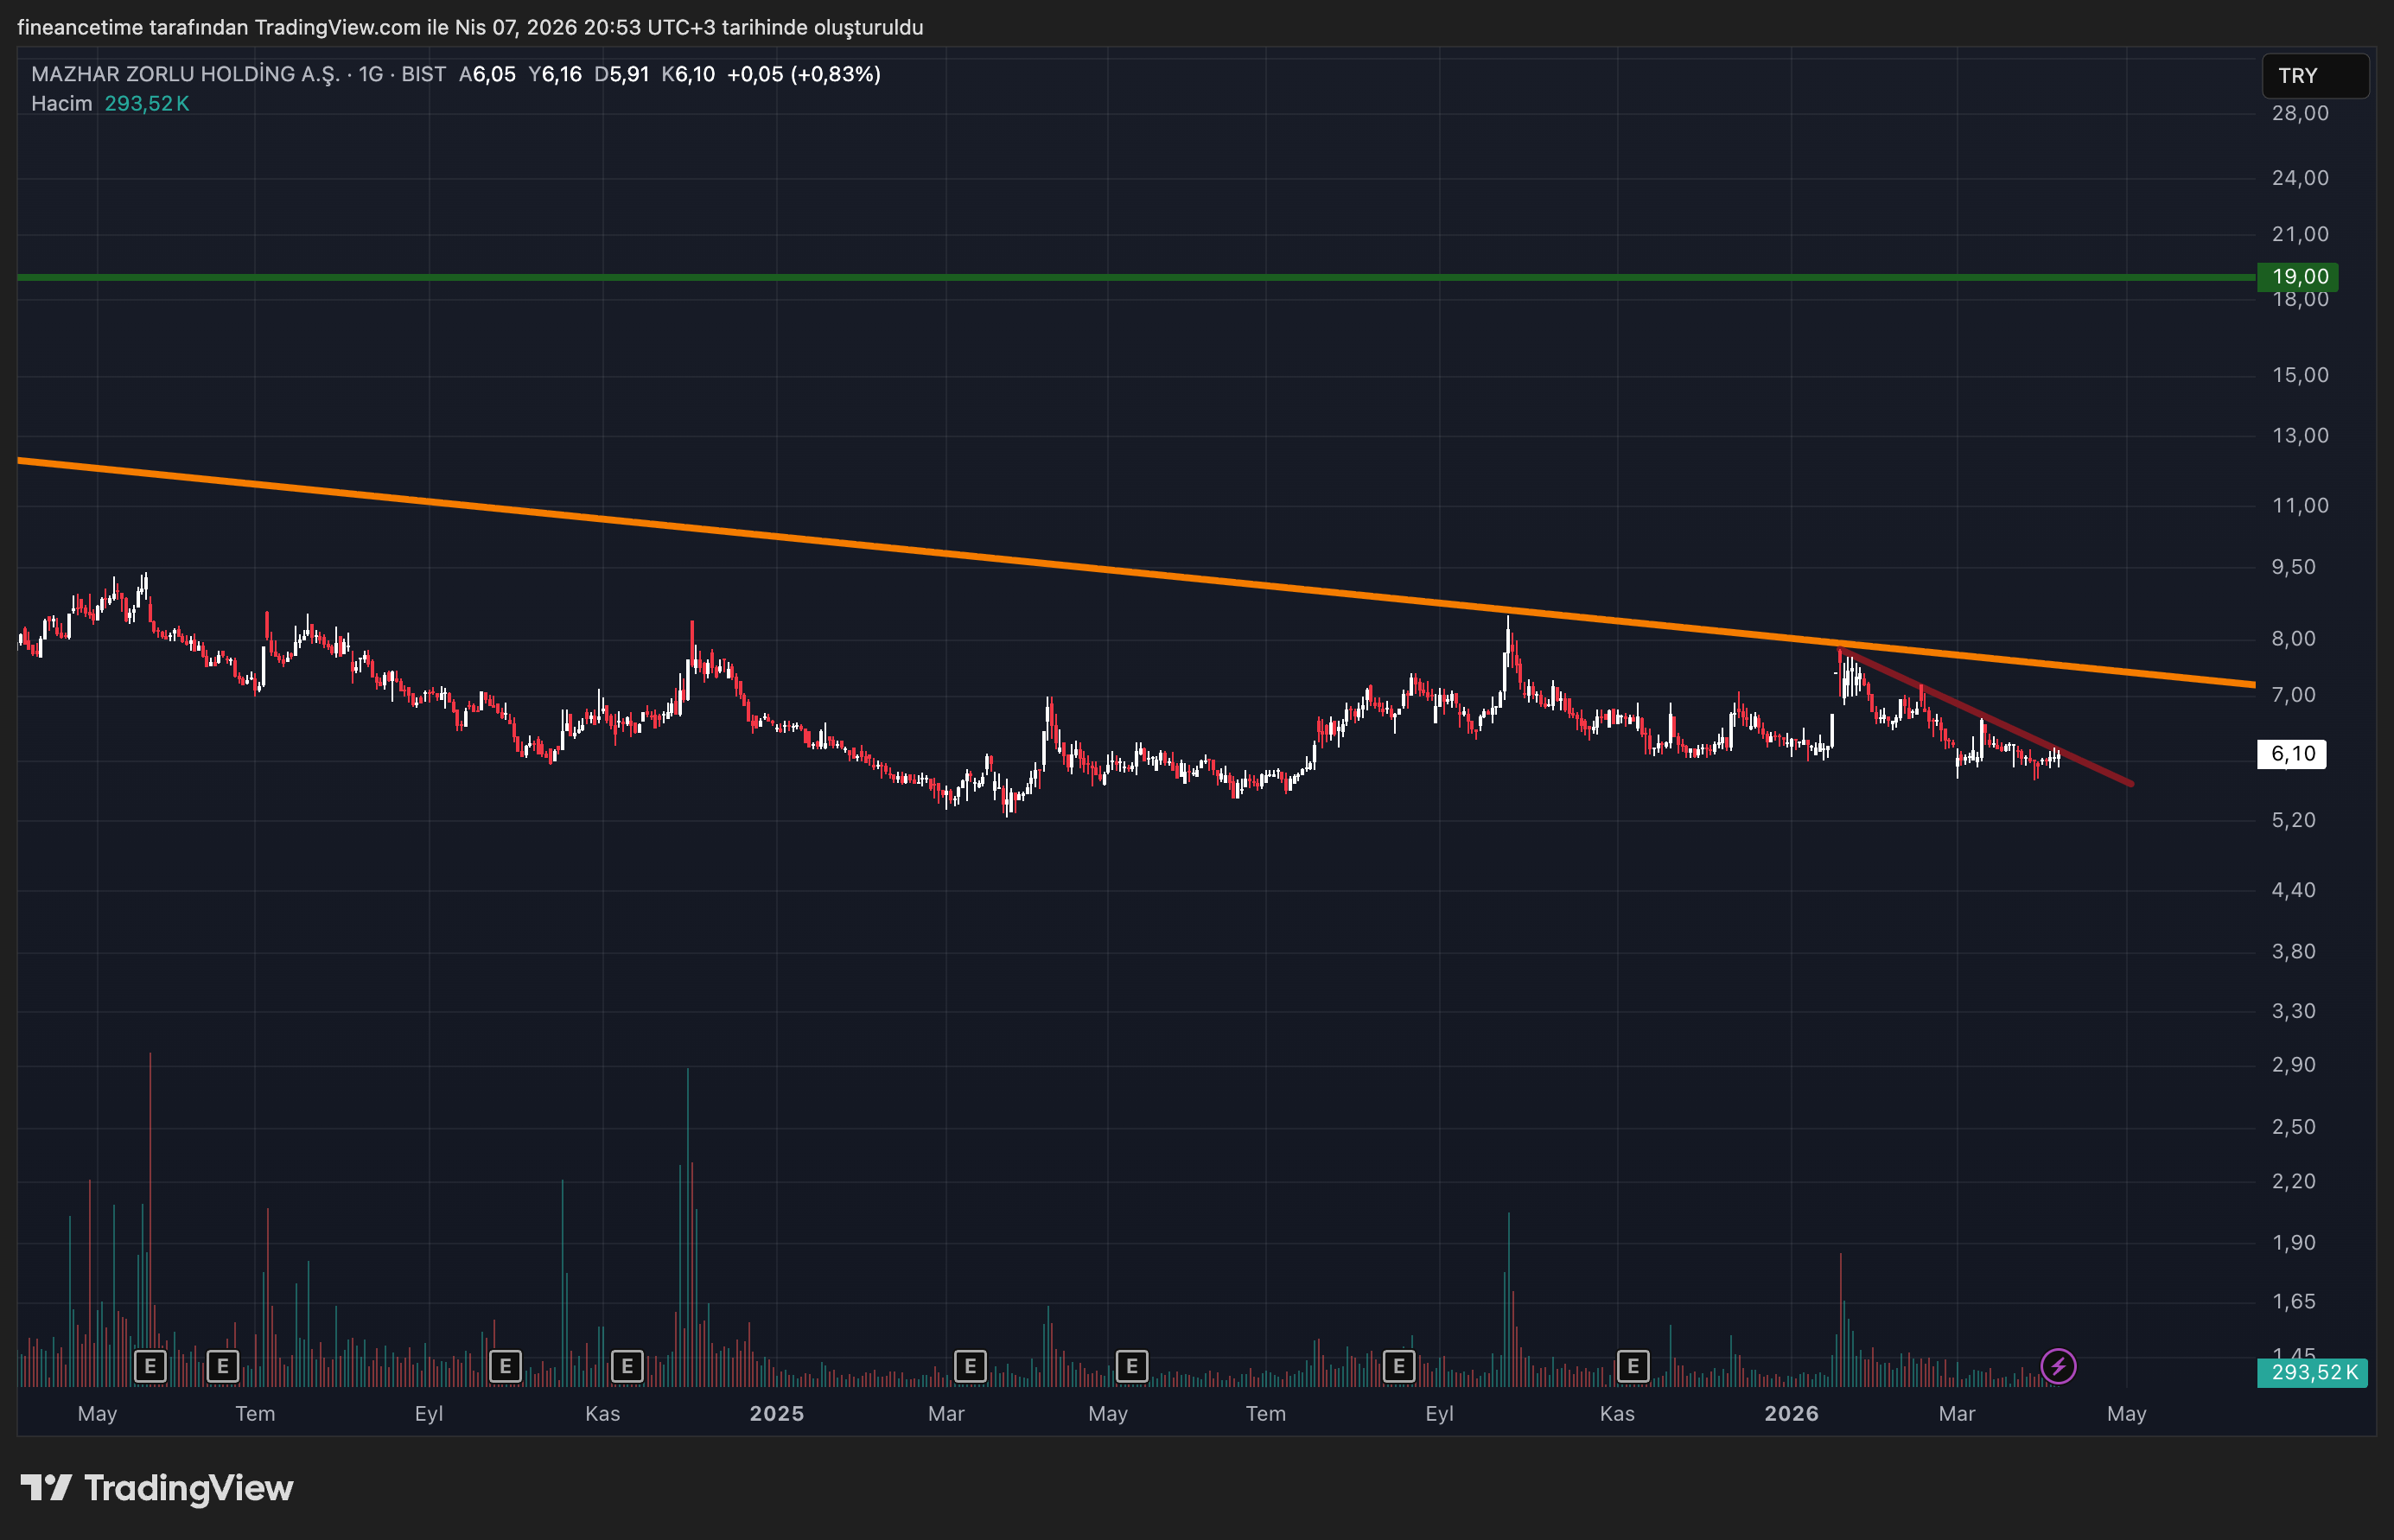
Task: Open the earnings E marker near 2026
Action: [1633, 1365]
